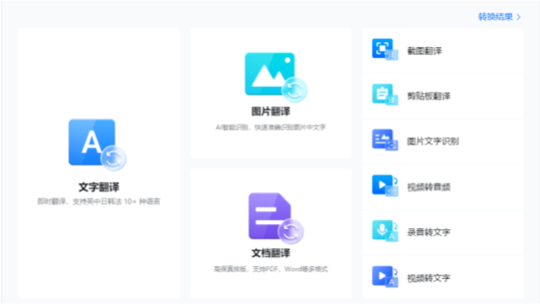Click the 文字翻译 title text
The height and width of the screenshot is (304, 540).
coord(99,187)
